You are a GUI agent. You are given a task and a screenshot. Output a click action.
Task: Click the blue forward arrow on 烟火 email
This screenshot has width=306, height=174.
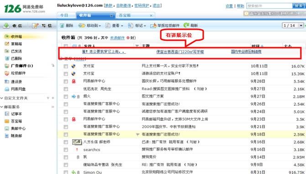74,96
